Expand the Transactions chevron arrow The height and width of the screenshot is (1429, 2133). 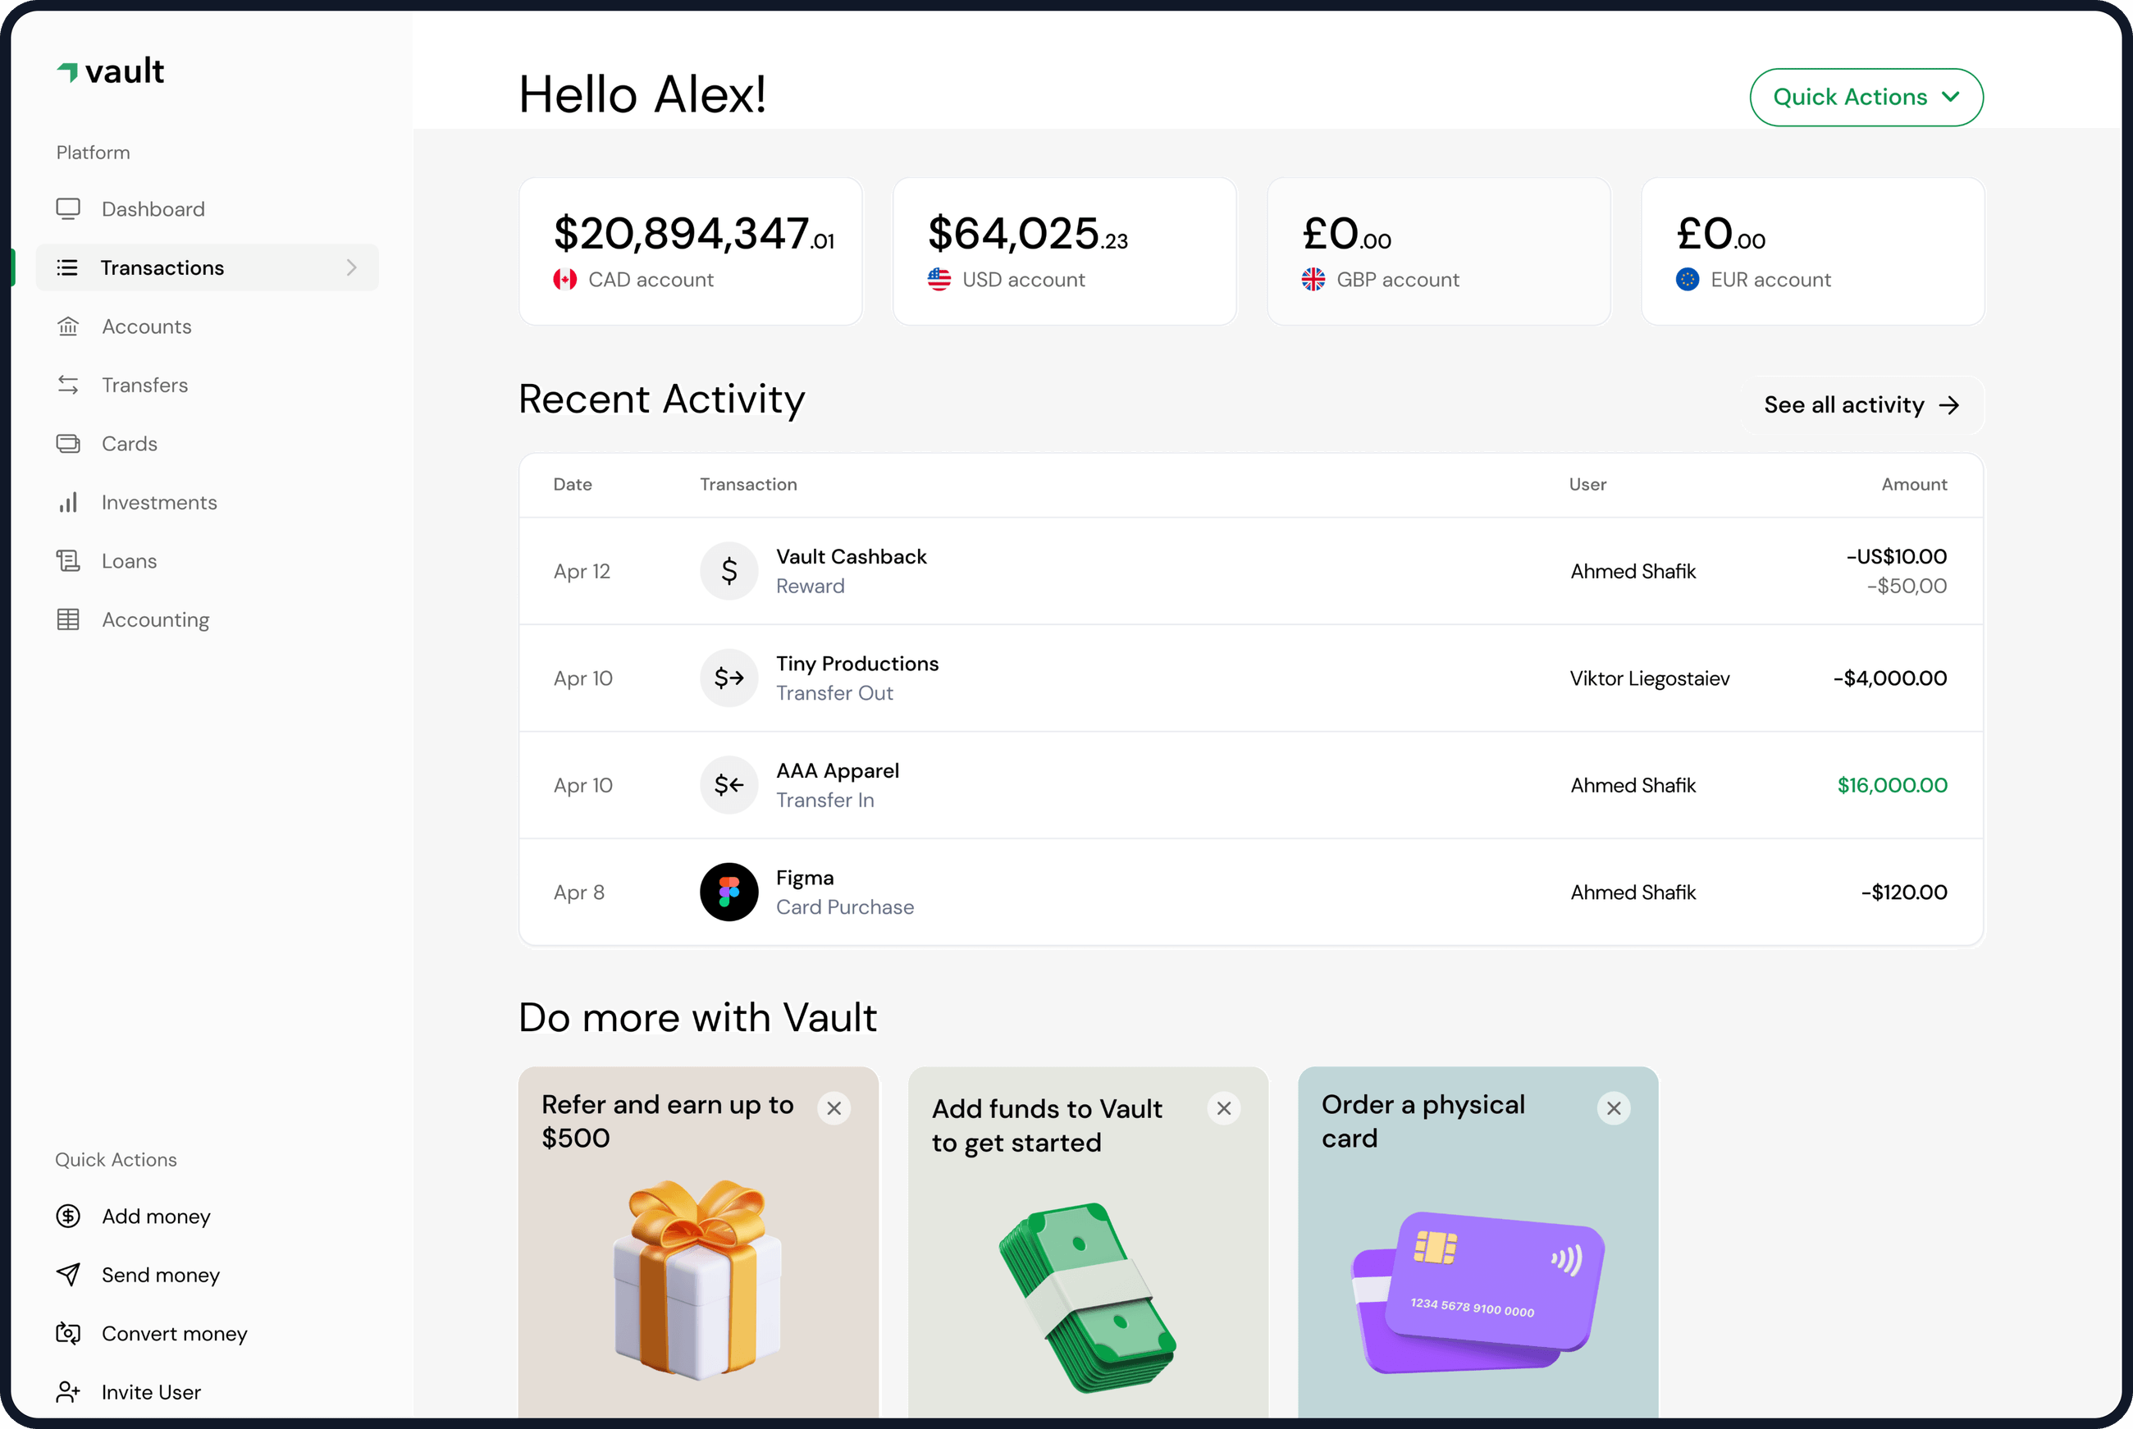[x=352, y=267]
